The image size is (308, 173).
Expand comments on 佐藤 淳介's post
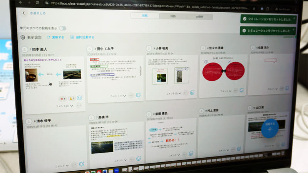[x=273, y=89]
